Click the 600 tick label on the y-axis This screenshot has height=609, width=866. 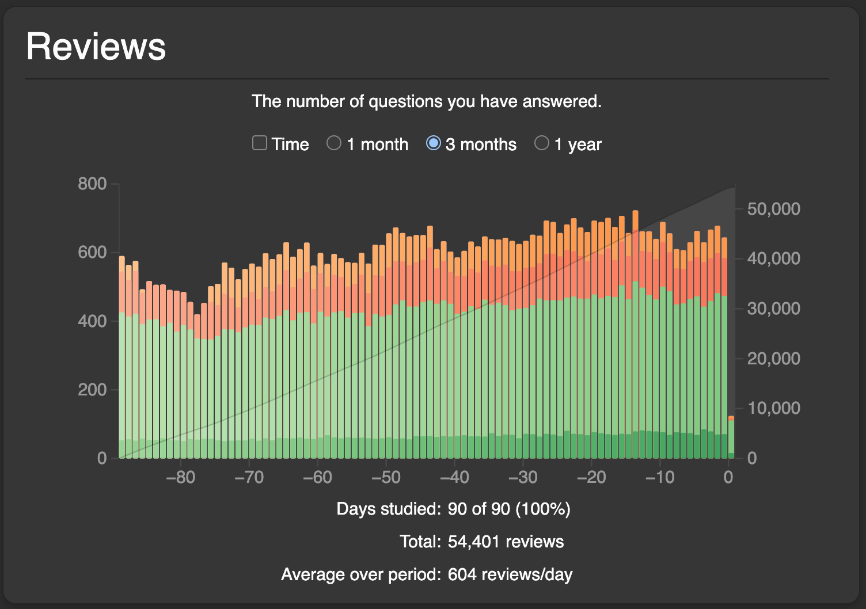tap(93, 252)
